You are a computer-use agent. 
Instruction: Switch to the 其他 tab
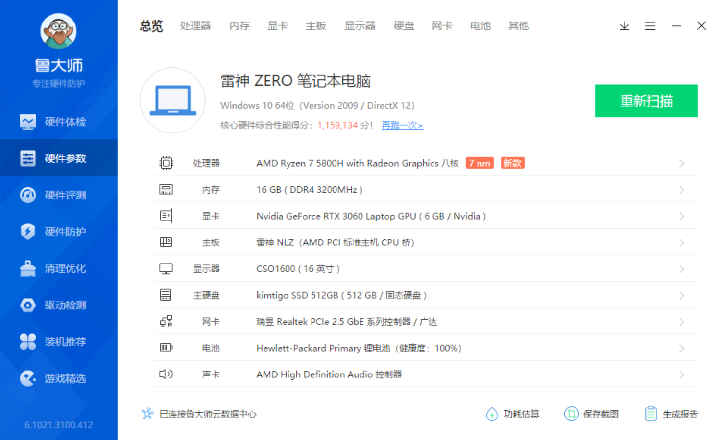(519, 26)
